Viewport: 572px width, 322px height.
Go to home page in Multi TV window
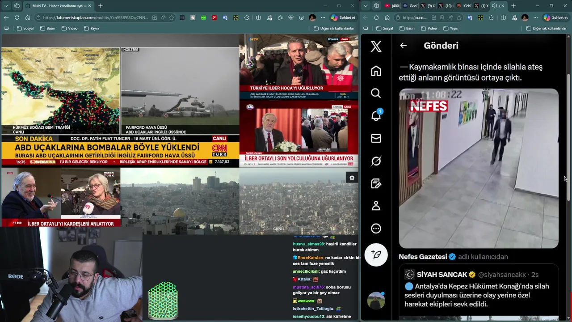pos(27,17)
